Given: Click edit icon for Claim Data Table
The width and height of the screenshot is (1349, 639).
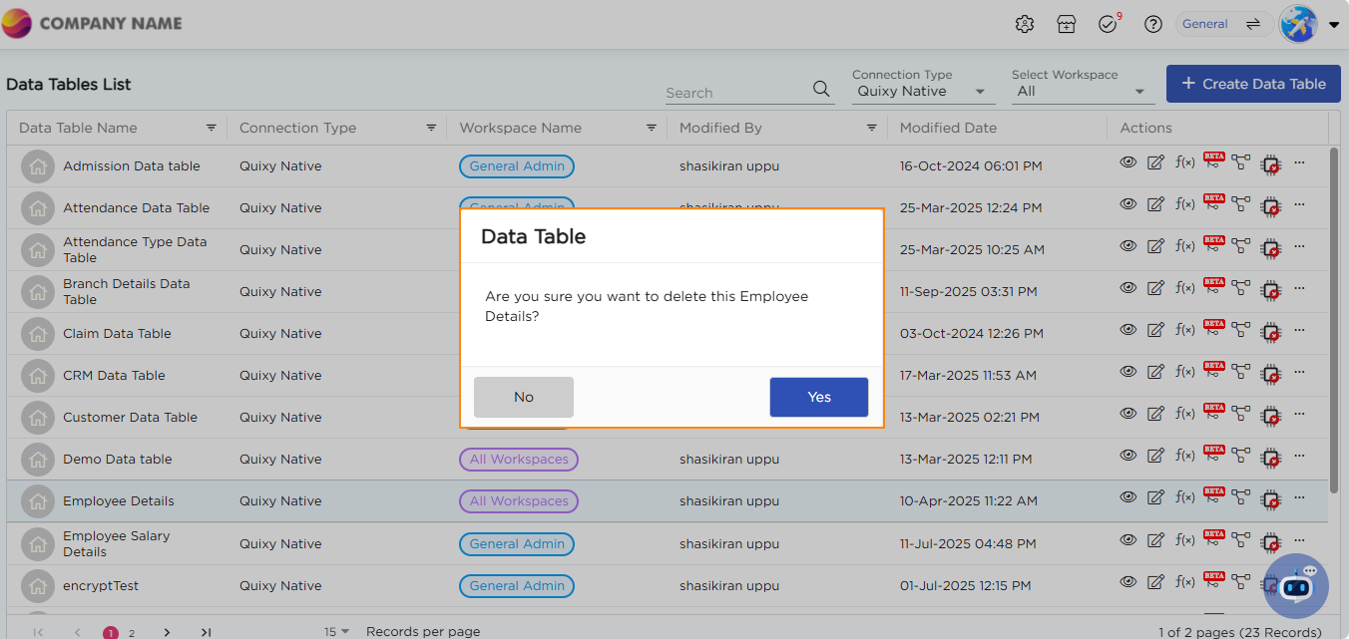Looking at the screenshot, I should coord(1155,330).
